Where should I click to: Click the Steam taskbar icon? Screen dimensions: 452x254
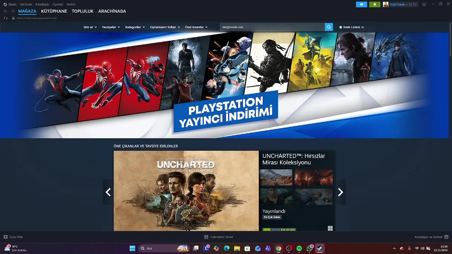coord(320,248)
